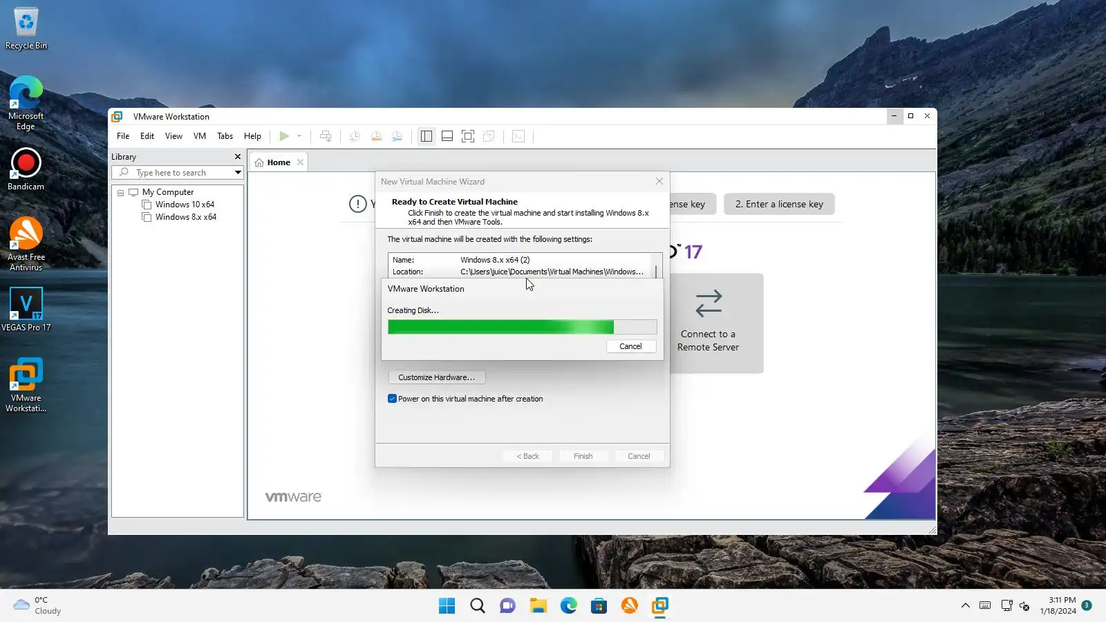1106x622 pixels.
Task: Click the Creating Disk progress bar
Action: click(x=522, y=327)
